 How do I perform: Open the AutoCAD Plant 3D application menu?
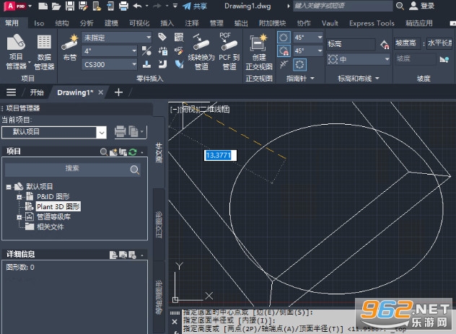click(x=15, y=6)
